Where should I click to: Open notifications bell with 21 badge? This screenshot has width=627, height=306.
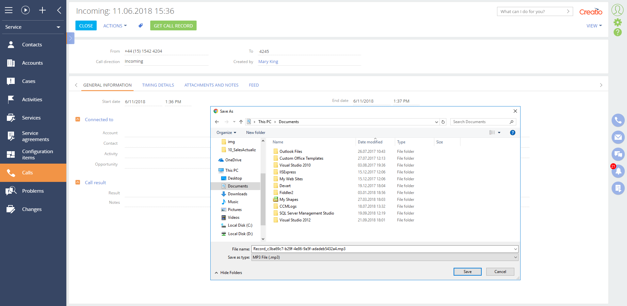tap(618, 171)
